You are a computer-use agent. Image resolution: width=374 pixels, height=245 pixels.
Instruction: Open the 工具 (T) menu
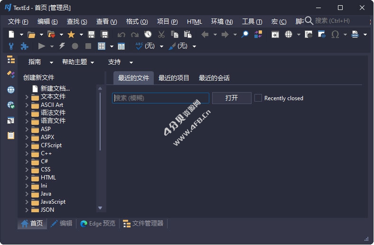252,22
